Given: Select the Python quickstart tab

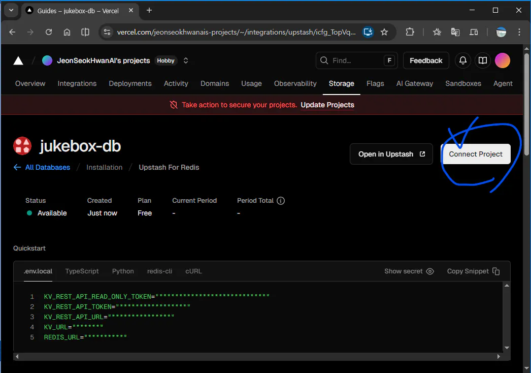Looking at the screenshot, I should pyautogui.click(x=123, y=271).
